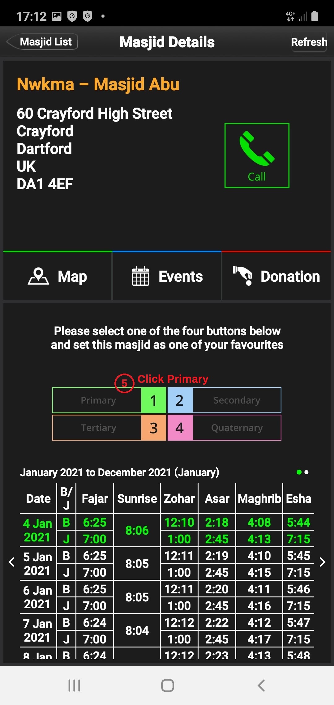Set masjid as Quaternary favourite
The width and height of the screenshot is (334, 705).
(237, 428)
